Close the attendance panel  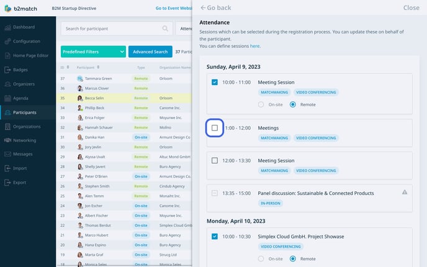411,7
